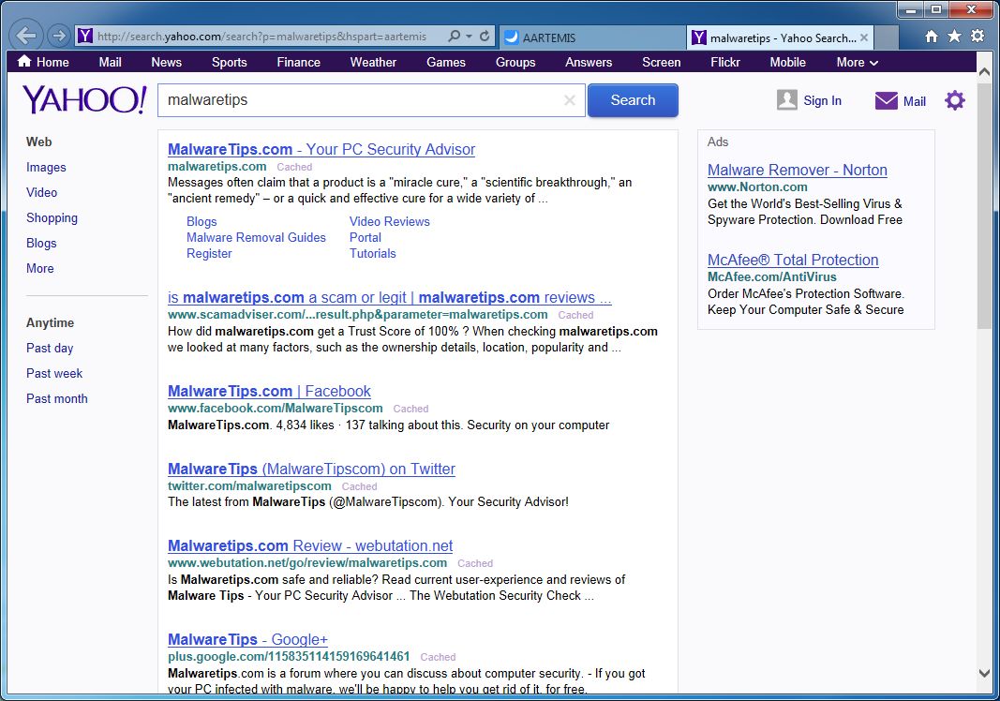1000x701 pixels.
Task: Open Yahoo settings purple gear icon
Action: (954, 100)
